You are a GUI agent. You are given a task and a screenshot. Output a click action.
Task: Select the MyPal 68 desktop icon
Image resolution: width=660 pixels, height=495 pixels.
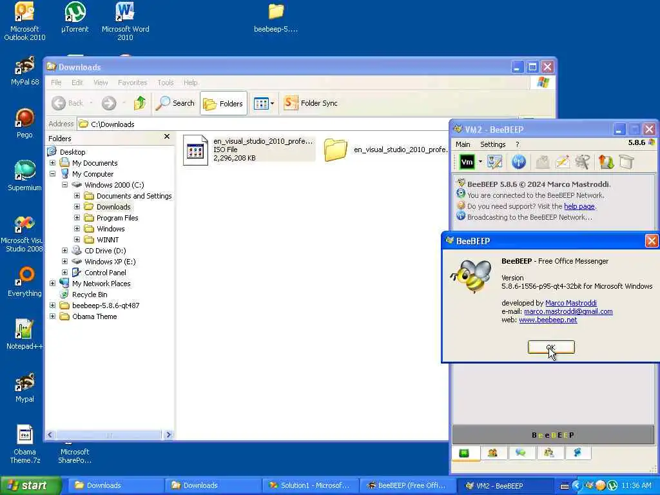24,71
